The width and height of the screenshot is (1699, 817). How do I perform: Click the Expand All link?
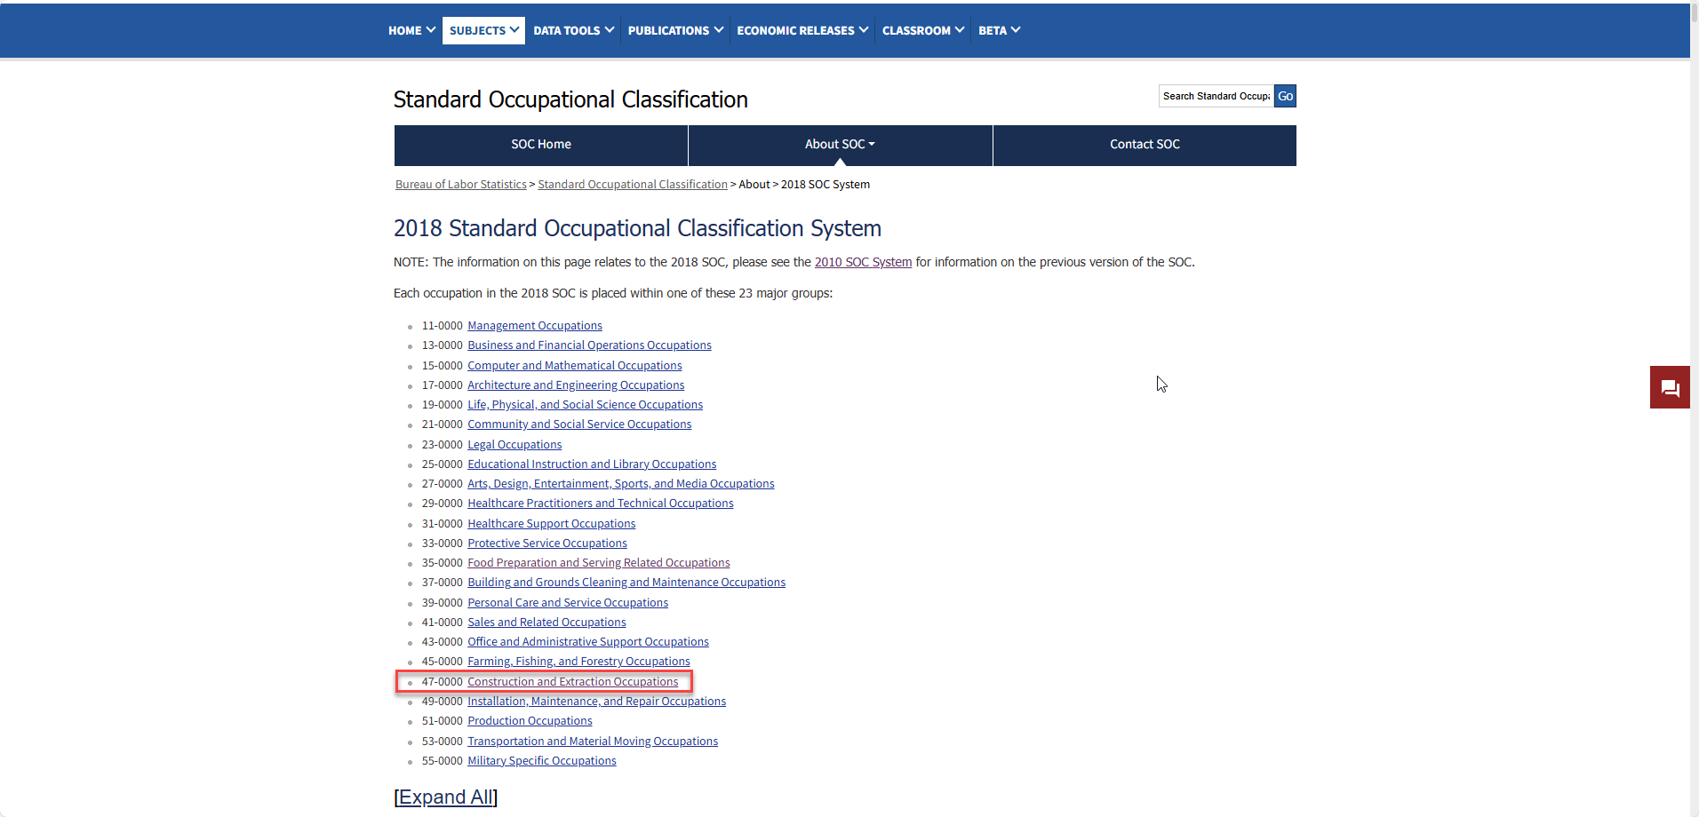tap(445, 797)
